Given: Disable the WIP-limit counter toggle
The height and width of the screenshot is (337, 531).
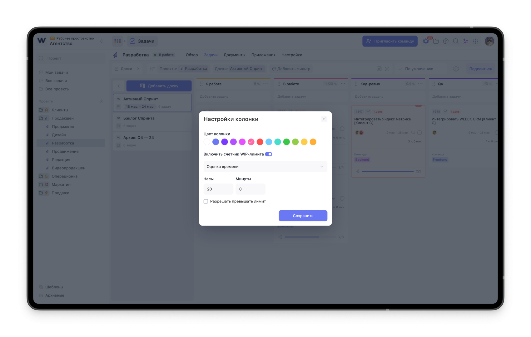Looking at the screenshot, I should [x=269, y=154].
